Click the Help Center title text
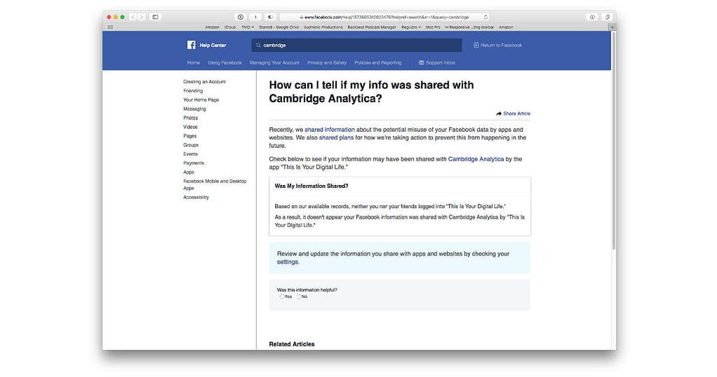This screenshot has height=377, width=717. point(213,46)
